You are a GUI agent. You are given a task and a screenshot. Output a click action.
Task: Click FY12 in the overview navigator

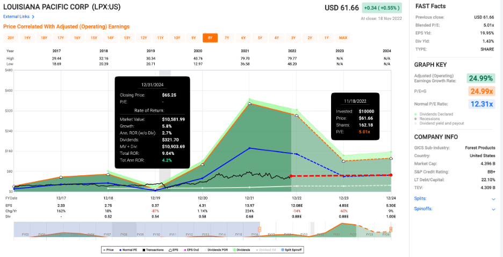pos(189,234)
